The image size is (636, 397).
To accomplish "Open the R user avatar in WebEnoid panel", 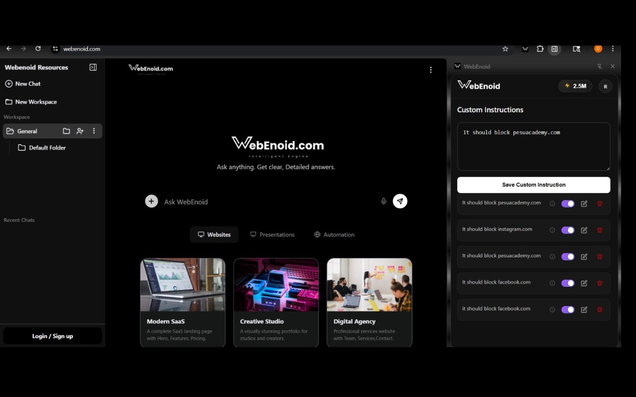I will point(605,86).
